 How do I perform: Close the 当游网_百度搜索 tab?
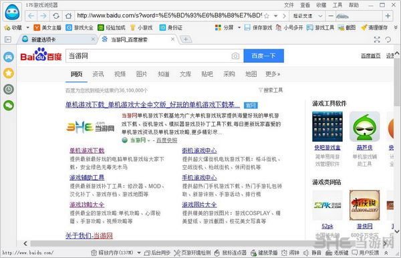tap(173, 39)
